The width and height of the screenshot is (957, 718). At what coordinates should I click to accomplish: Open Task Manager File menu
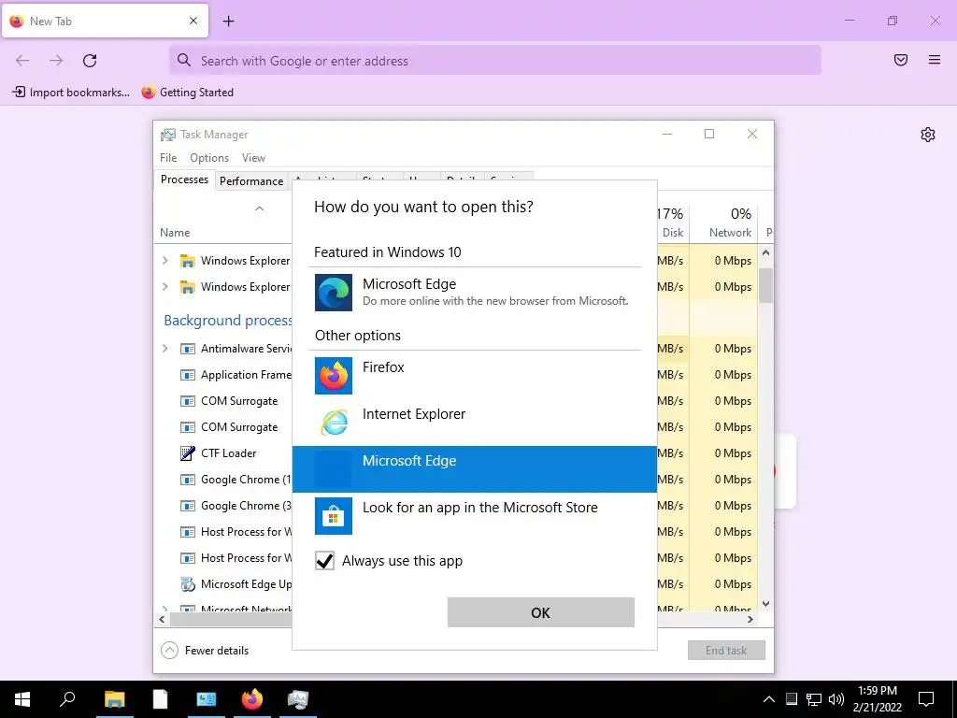pyautogui.click(x=168, y=157)
